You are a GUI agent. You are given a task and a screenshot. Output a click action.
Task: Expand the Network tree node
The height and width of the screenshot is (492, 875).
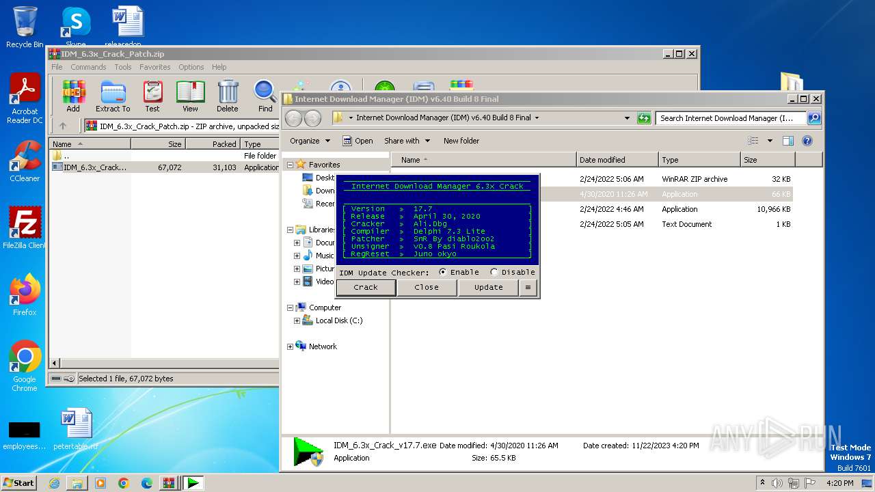pos(290,346)
